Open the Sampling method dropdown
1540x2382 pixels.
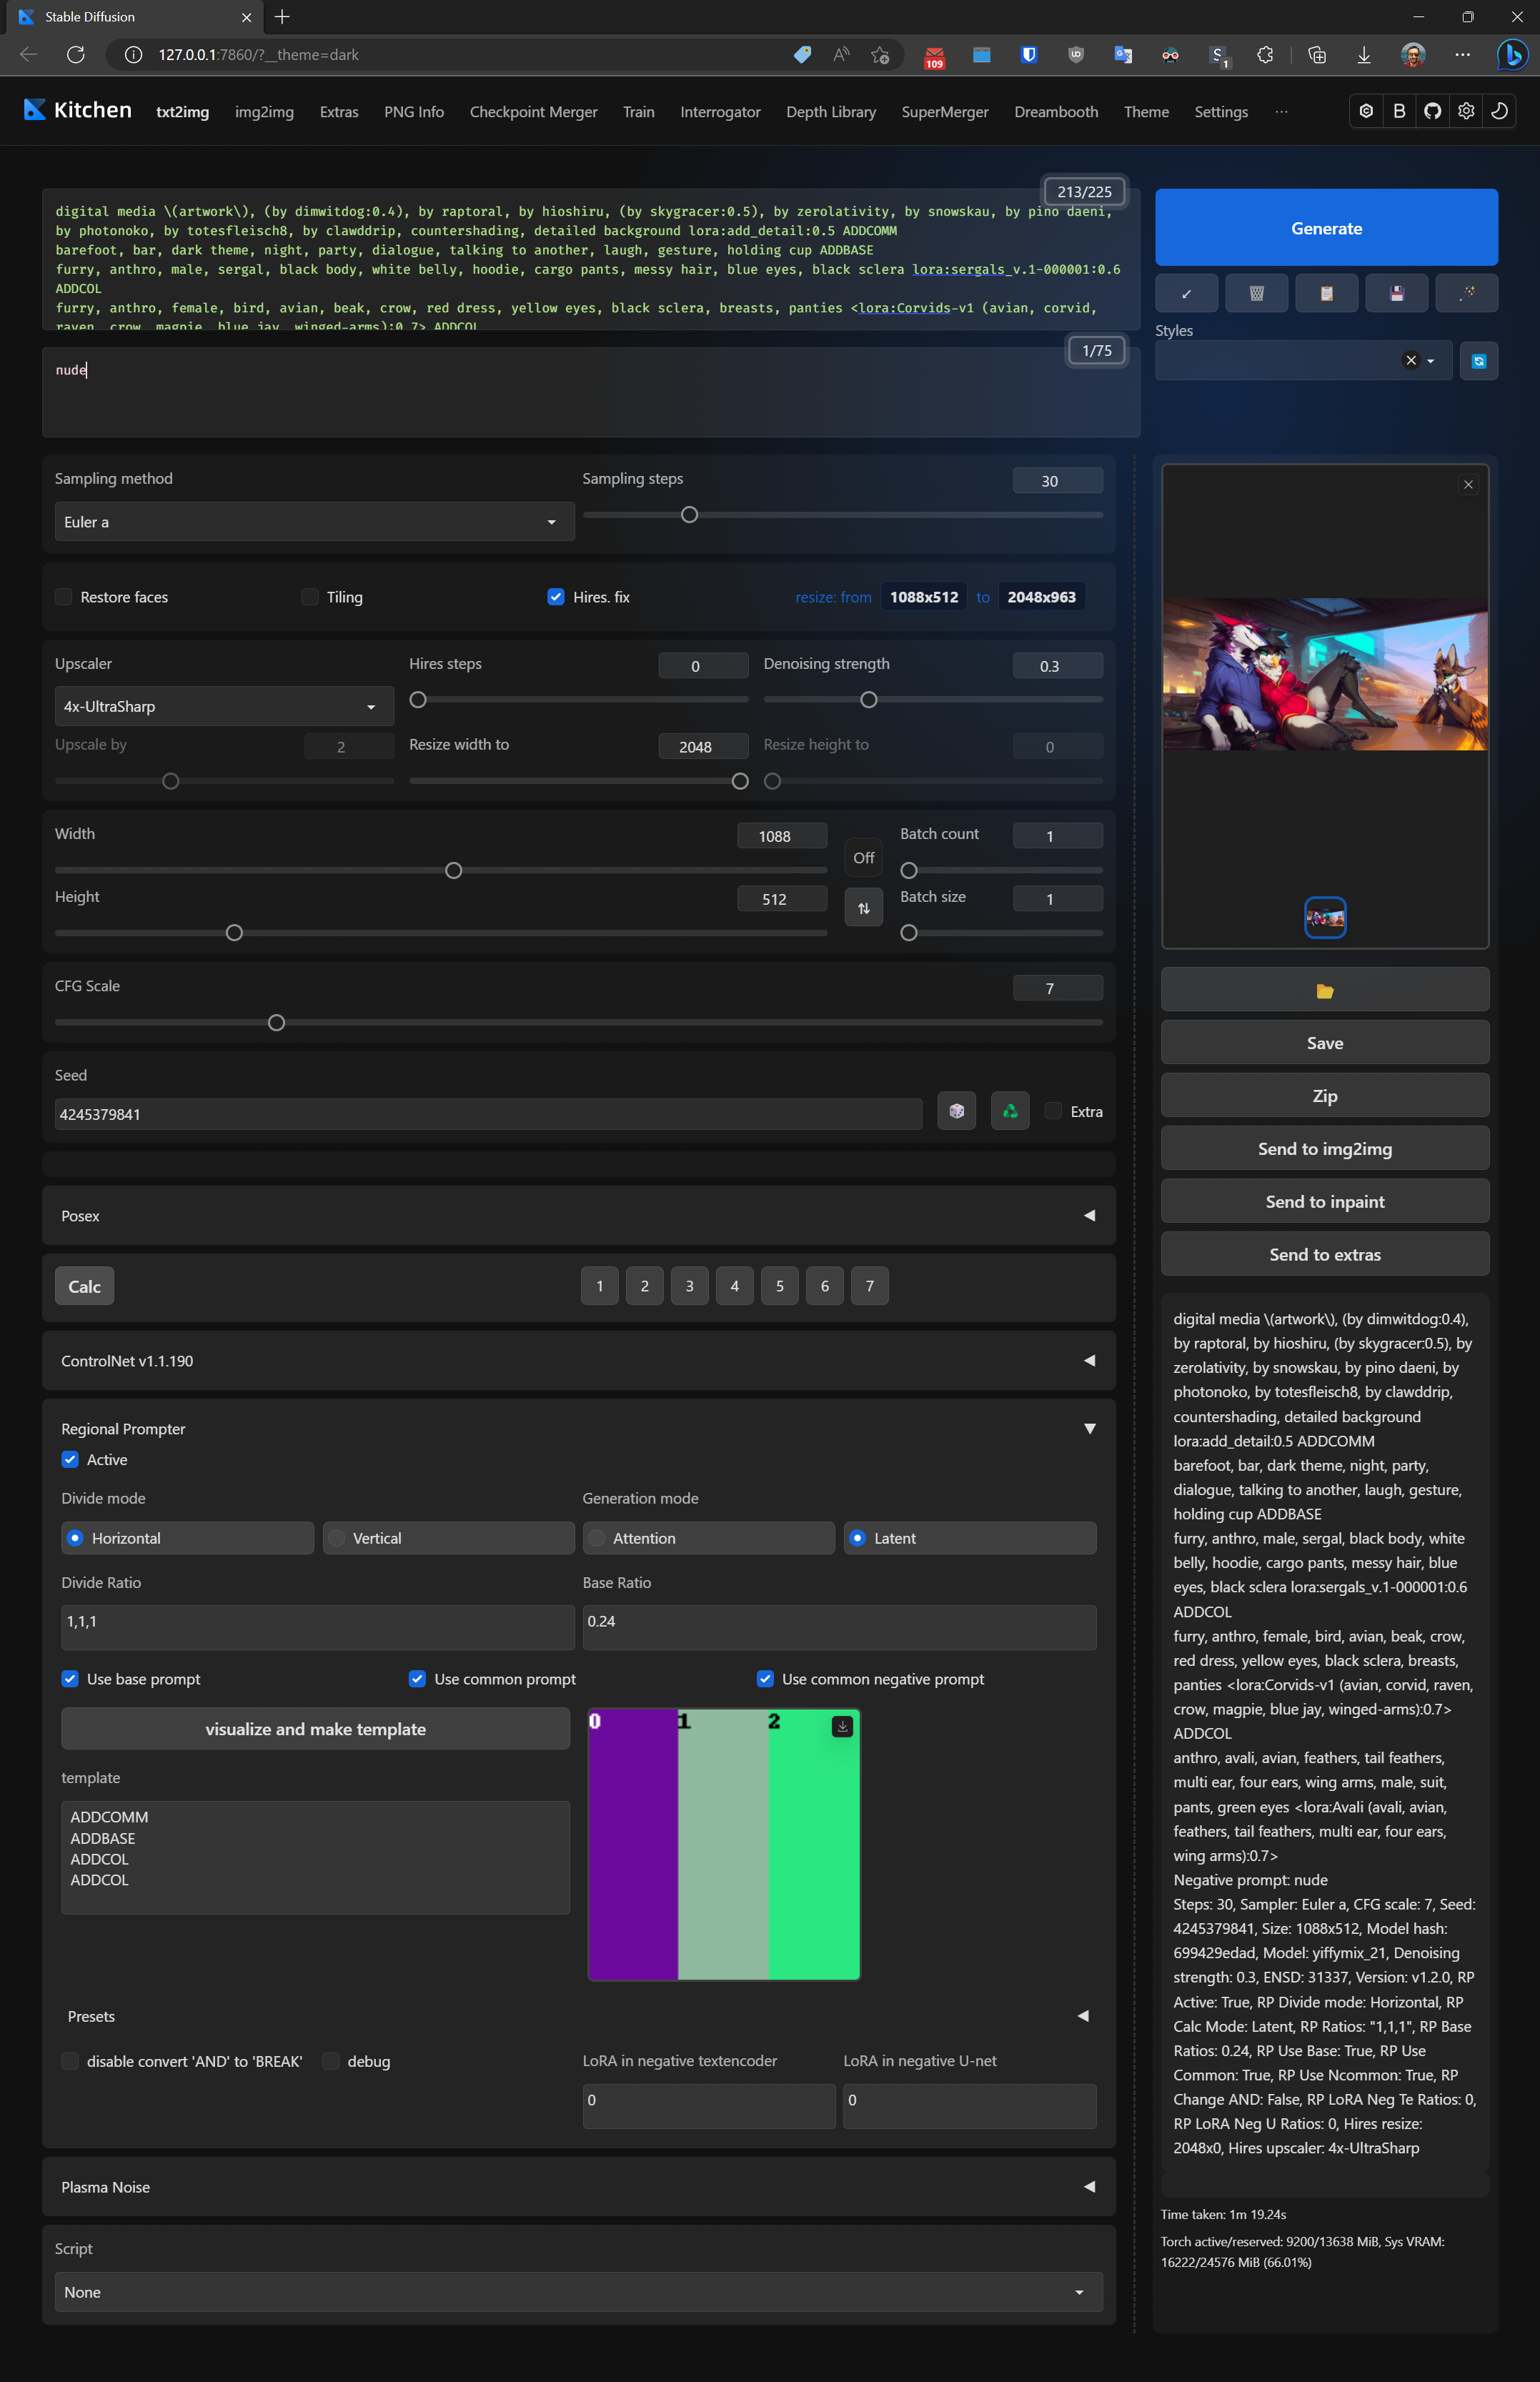(314, 522)
